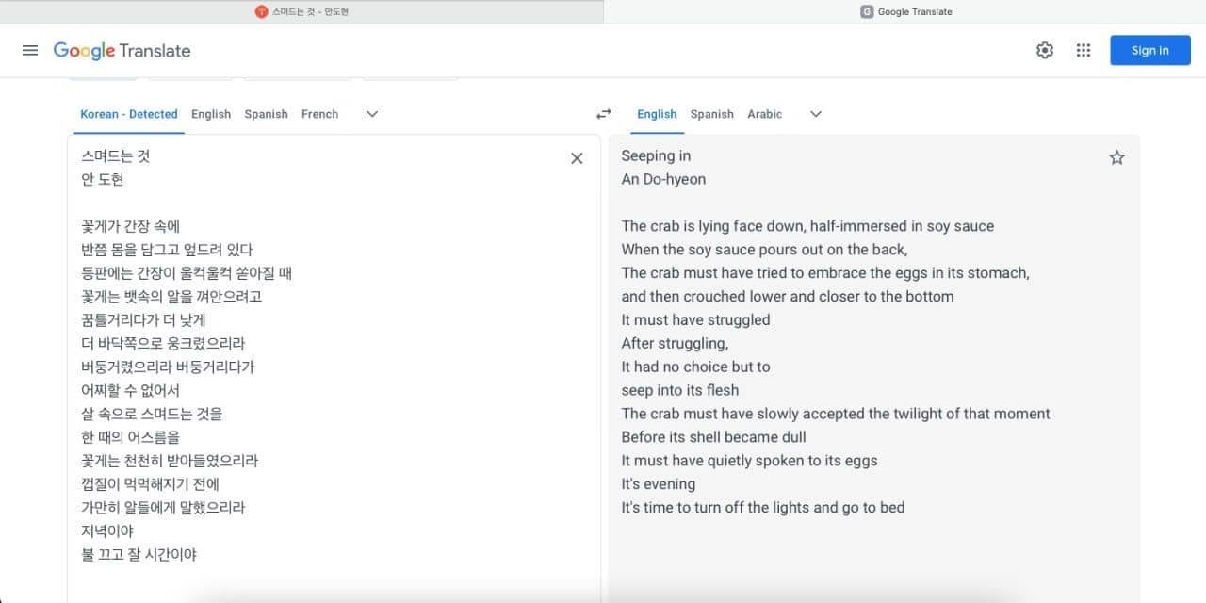This screenshot has height=603, width=1206.
Task: Choose French as source language
Action: tap(319, 114)
